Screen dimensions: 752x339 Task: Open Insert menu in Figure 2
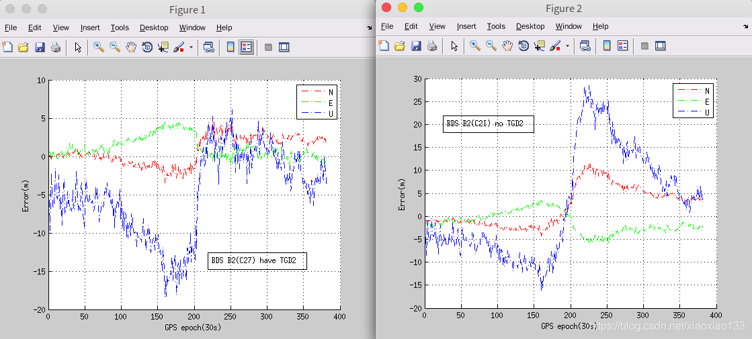coord(466,26)
